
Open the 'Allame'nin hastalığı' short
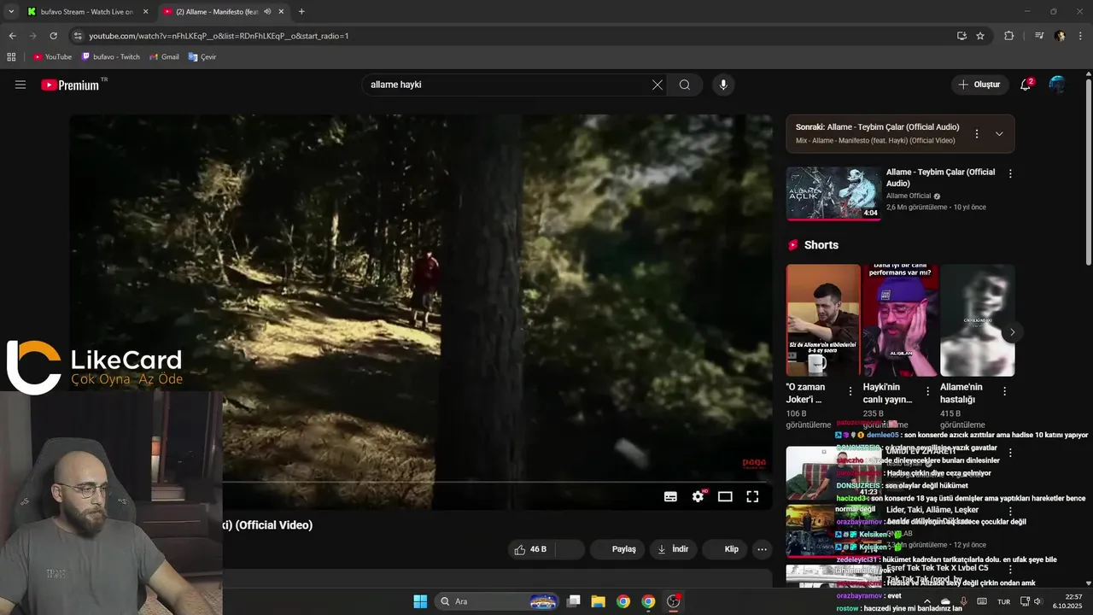tap(977, 320)
